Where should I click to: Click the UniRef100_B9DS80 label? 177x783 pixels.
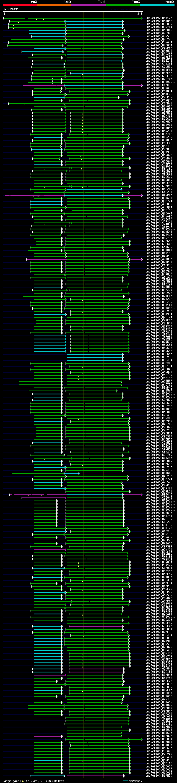click(x=159, y=724)
